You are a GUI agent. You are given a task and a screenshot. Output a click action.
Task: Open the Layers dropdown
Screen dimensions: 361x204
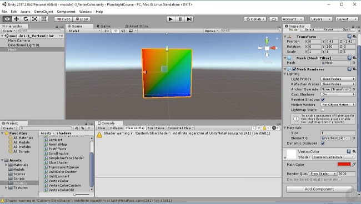[x=321, y=19]
